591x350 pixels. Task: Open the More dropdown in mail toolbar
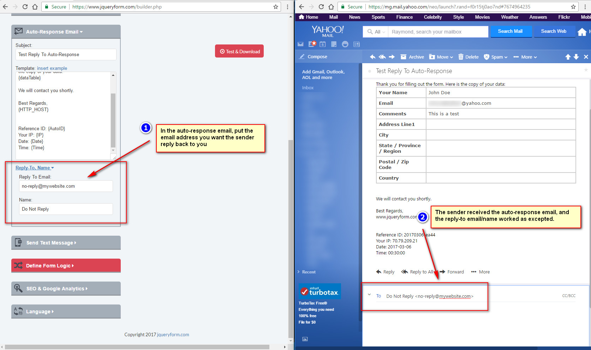coord(525,57)
